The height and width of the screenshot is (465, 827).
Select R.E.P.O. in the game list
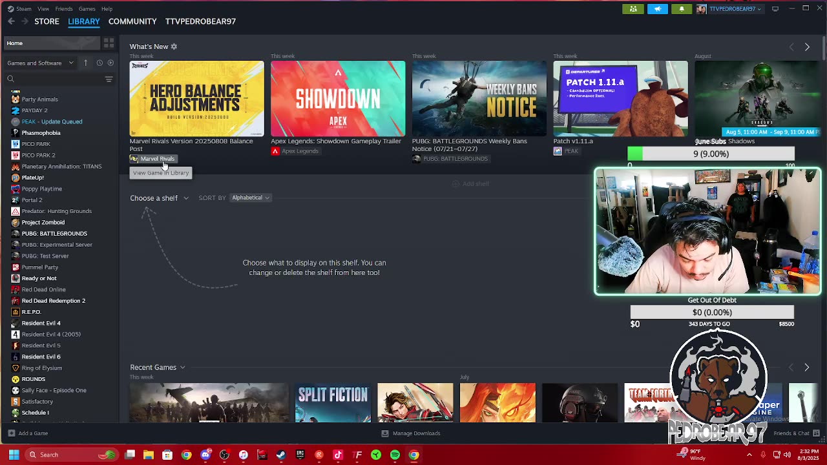31,312
